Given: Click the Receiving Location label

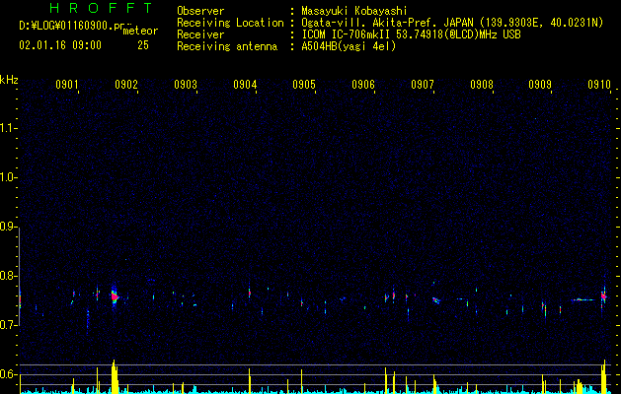Looking at the screenshot, I should (x=230, y=23).
